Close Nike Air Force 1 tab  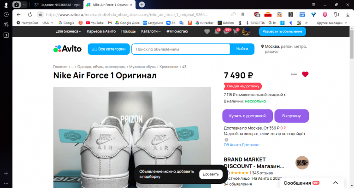click(x=131, y=5)
